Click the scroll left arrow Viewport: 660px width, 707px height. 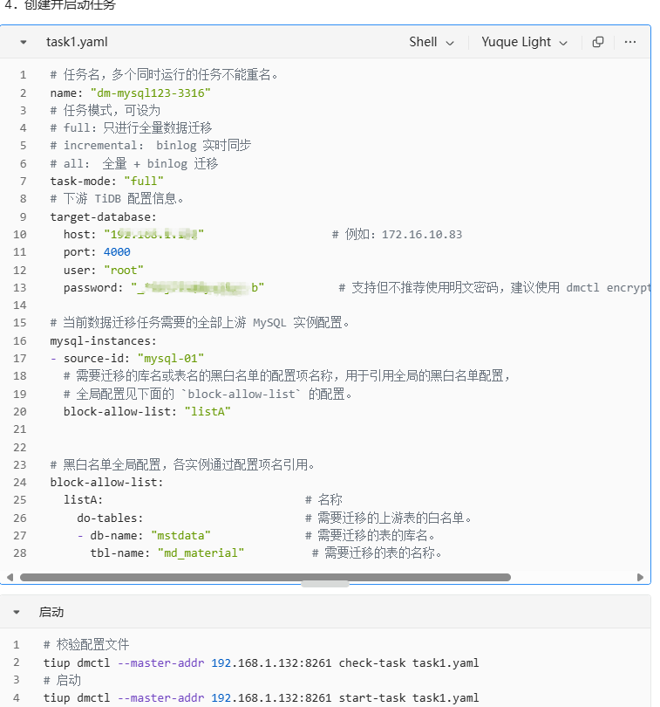click(10, 577)
